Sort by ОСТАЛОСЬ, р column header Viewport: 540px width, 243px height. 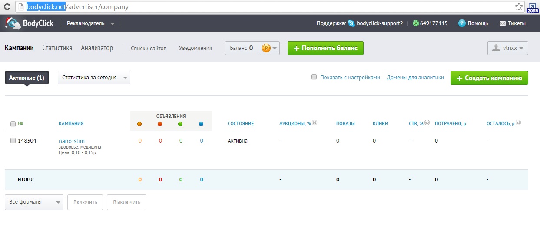pyautogui.click(x=500, y=123)
